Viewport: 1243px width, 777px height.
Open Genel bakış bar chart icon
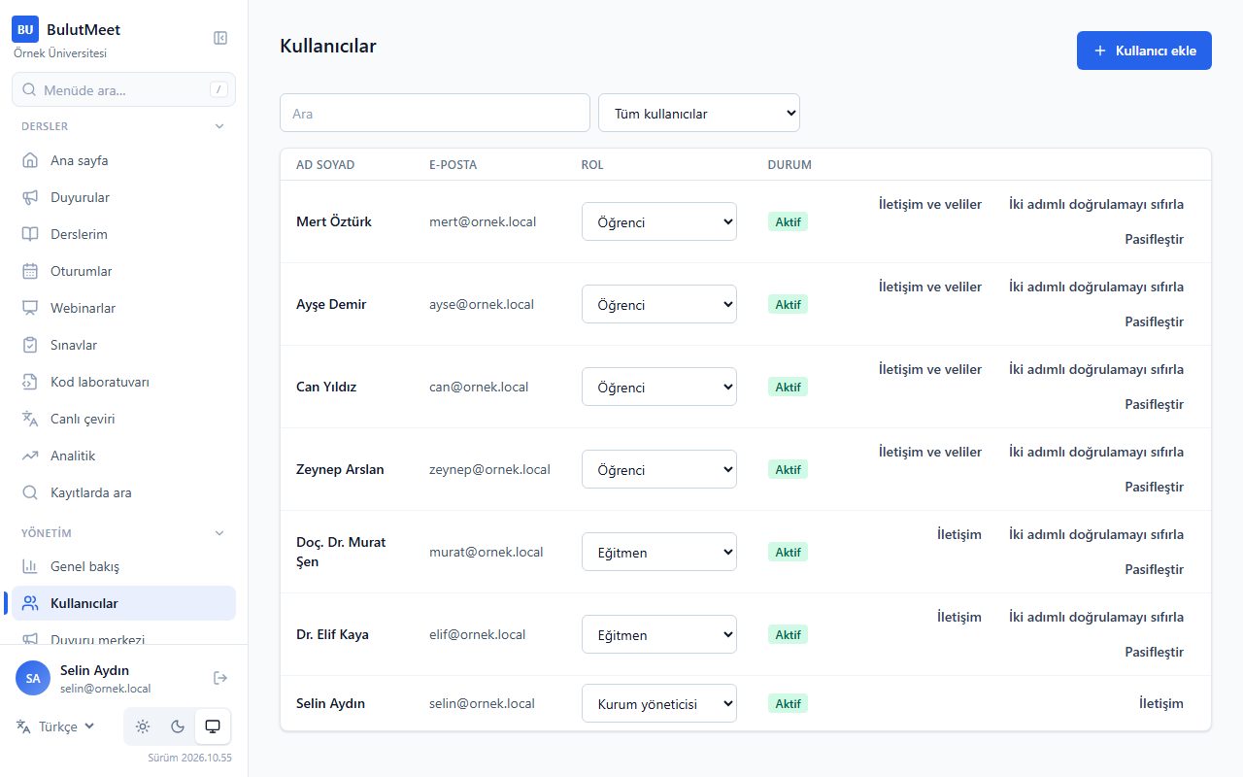tap(30, 566)
